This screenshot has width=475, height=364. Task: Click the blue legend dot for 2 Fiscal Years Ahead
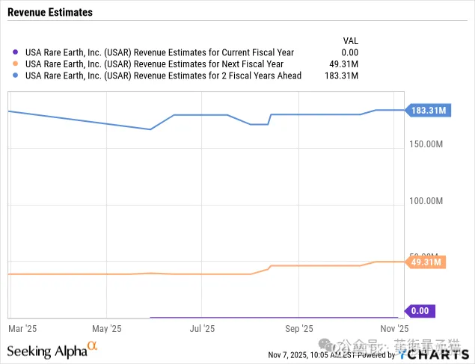tap(16, 75)
